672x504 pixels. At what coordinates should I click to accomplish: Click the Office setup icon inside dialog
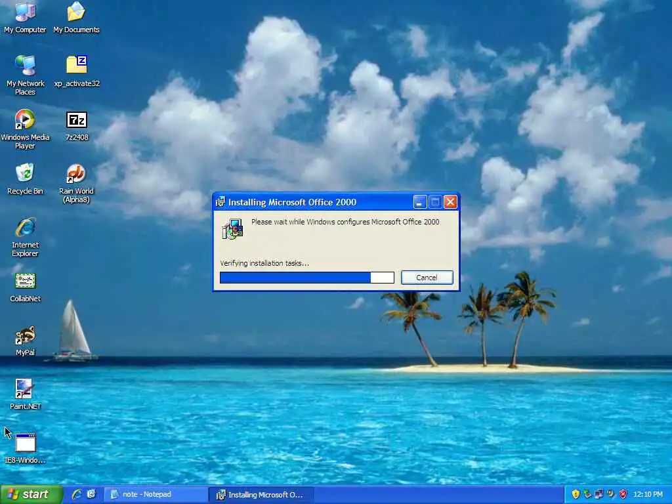tap(233, 229)
